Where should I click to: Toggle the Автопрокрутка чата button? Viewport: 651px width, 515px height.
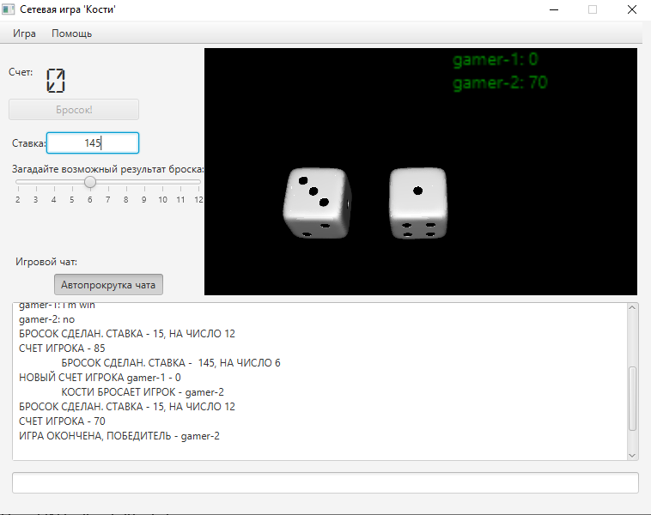pyautogui.click(x=108, y=285)
